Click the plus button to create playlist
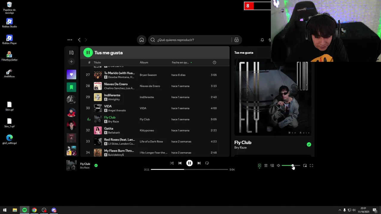This screenshot has width=381, height=214. pyautogui.click(x=71, y=62)
